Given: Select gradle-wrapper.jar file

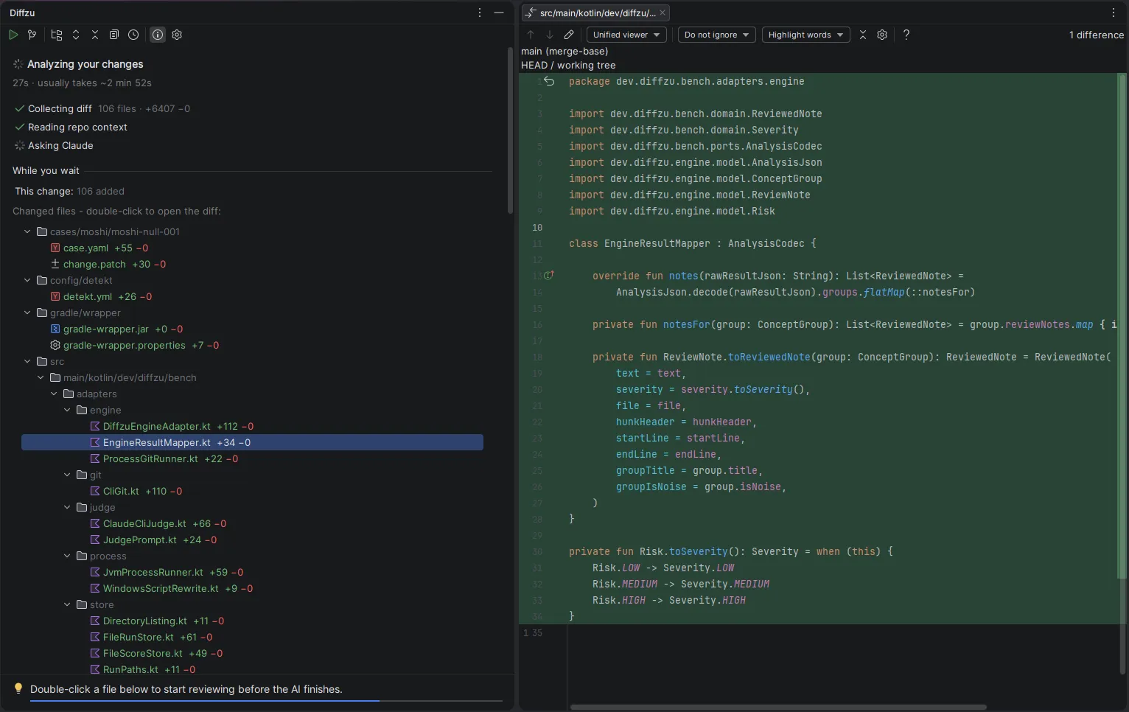Looking at the screenshot, I should (x=105, y=329).
